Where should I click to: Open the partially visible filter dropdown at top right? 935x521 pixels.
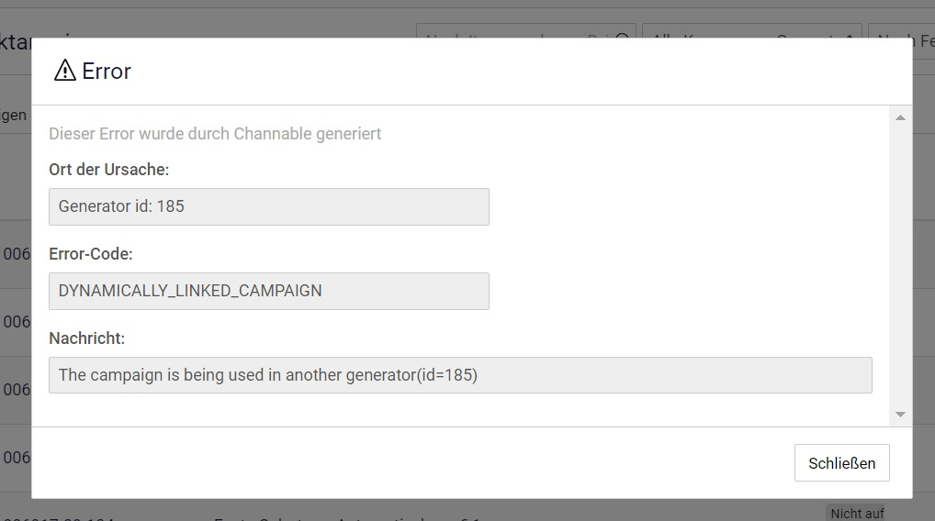[x=902, y=31]
